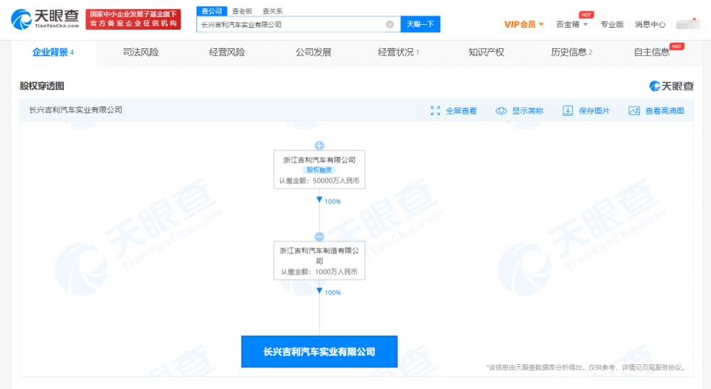
Task: Click the 股权融资 tag on 浙江吉利汽车有限公司
Action: (x=319, y=170)
